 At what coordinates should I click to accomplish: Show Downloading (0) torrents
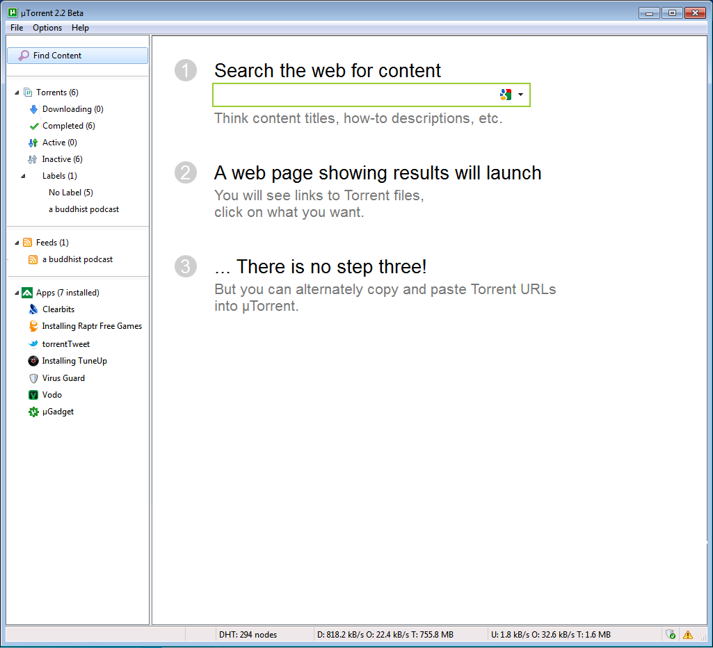pos(73,109)
